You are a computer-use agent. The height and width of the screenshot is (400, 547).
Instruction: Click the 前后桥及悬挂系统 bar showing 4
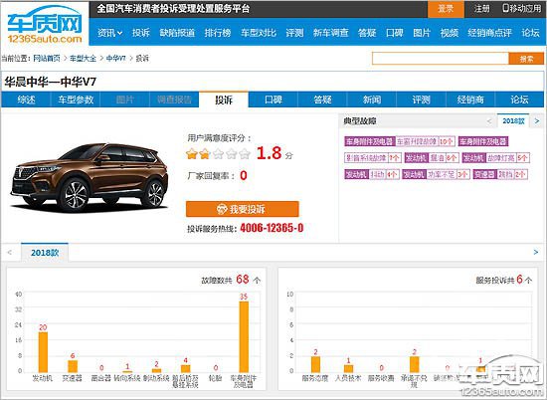(x=186, y=368)
